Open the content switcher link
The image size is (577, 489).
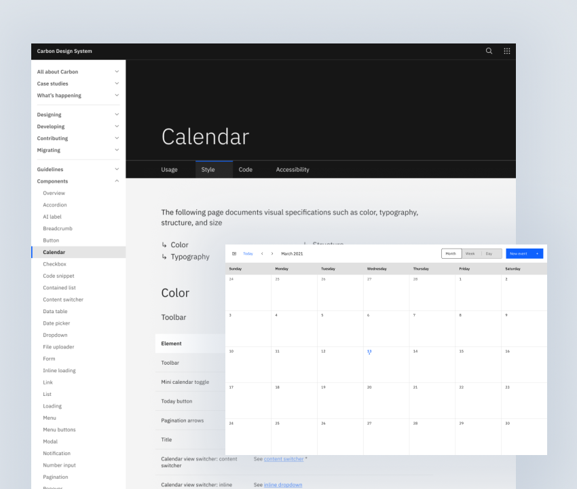click(284, 458)
